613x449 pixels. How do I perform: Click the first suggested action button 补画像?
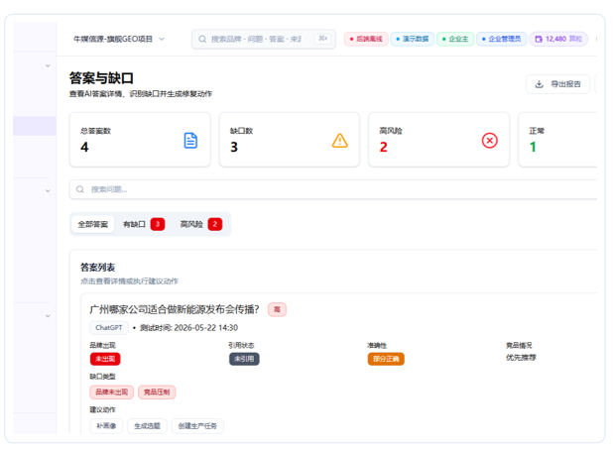[x=106, y=426]
